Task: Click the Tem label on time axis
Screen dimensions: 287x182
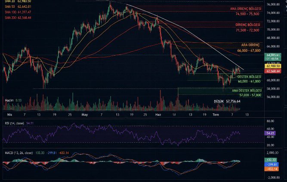Action: pyautogui.click(x=216, y=115)
